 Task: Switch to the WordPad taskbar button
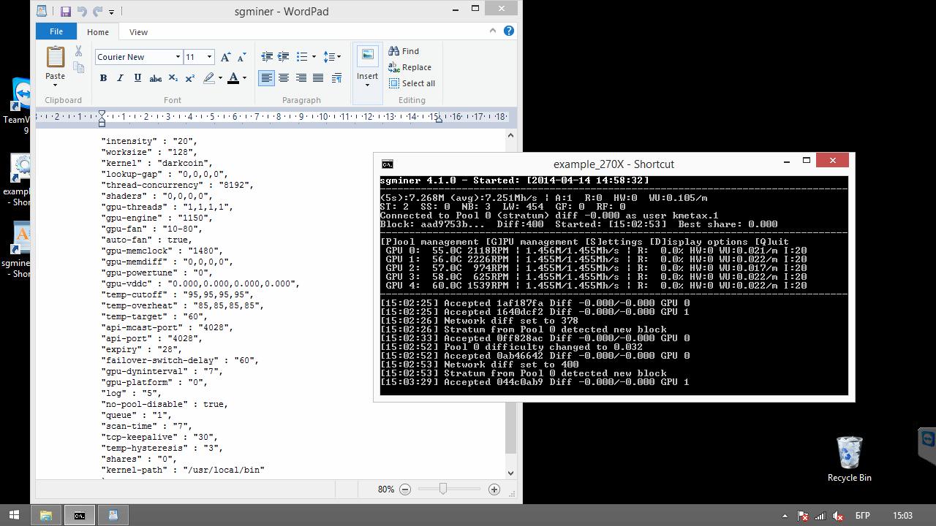(x=113, y=515)
